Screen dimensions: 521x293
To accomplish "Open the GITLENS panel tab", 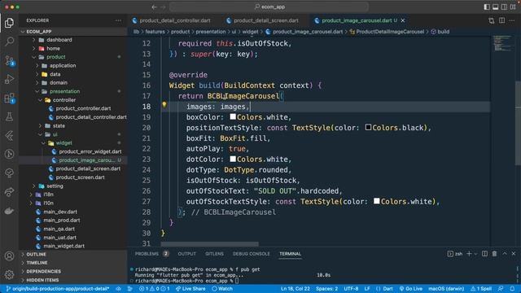I will [214, 254].
